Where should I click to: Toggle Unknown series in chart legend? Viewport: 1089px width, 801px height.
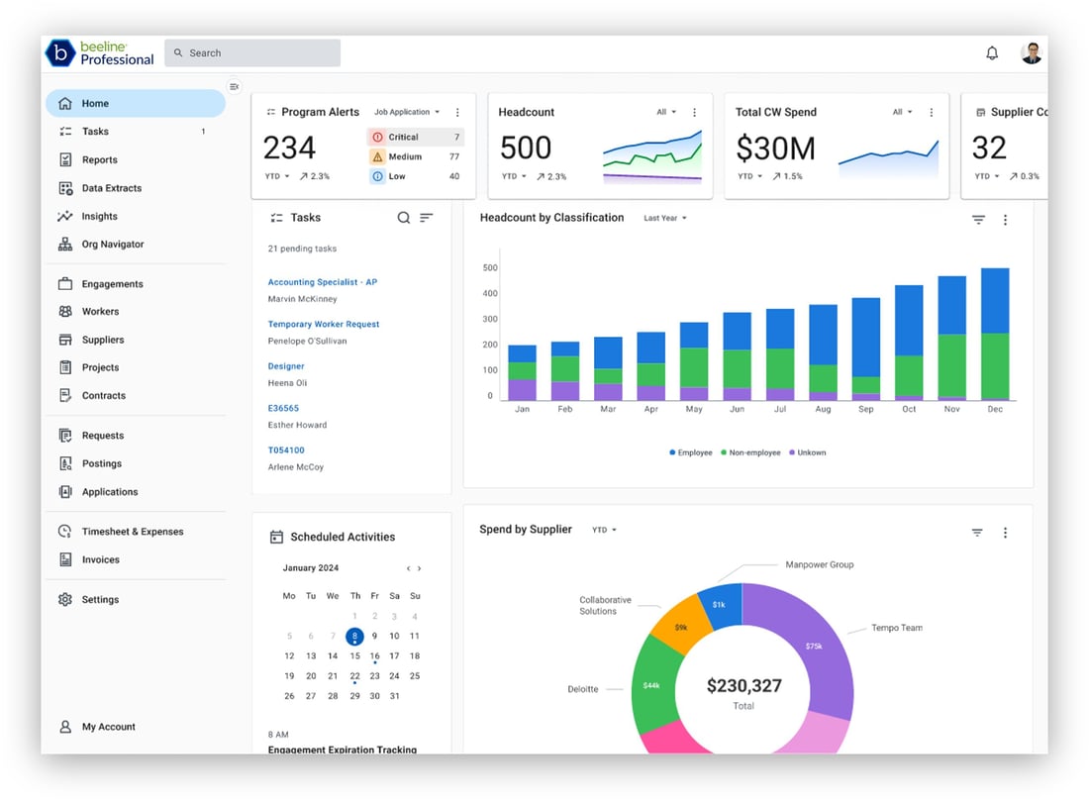[x=807, y=452]
